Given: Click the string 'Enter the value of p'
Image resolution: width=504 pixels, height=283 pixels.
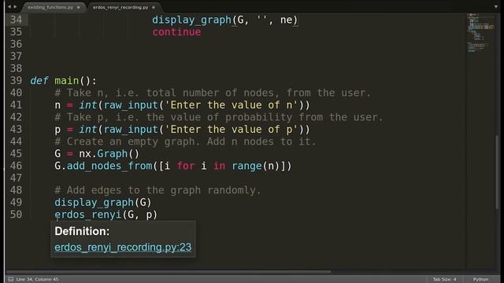Looking at the screenshot, I should tap(231, 129).
